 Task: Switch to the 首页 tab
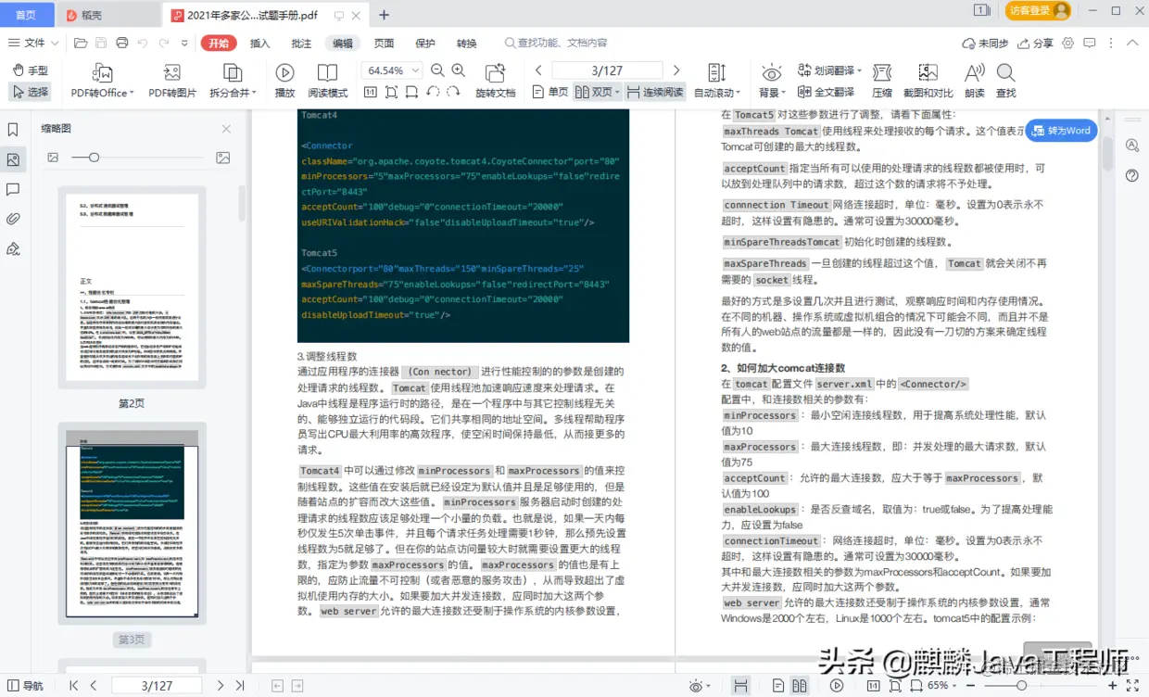pos(27,14)
